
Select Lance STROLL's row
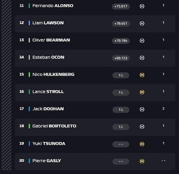pyautogui.click(x=95, y=93)
